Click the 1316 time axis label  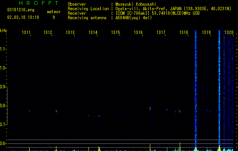[x=138, y=32]
